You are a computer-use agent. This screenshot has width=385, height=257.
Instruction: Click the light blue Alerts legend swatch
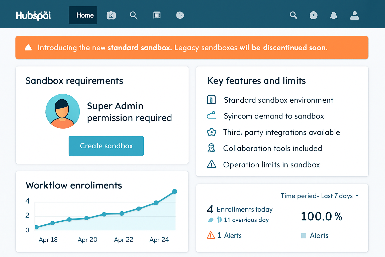click(304, 236)
